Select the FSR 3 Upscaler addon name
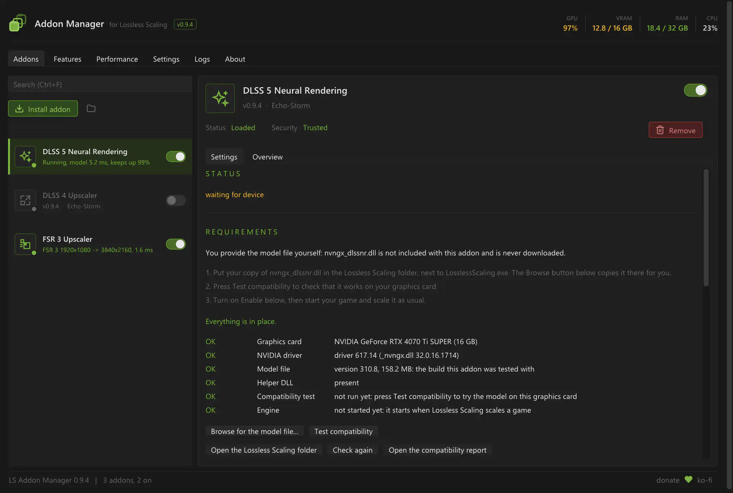This screenshot has width=733, height=493. pyautogui.click(x=67, y=239)
